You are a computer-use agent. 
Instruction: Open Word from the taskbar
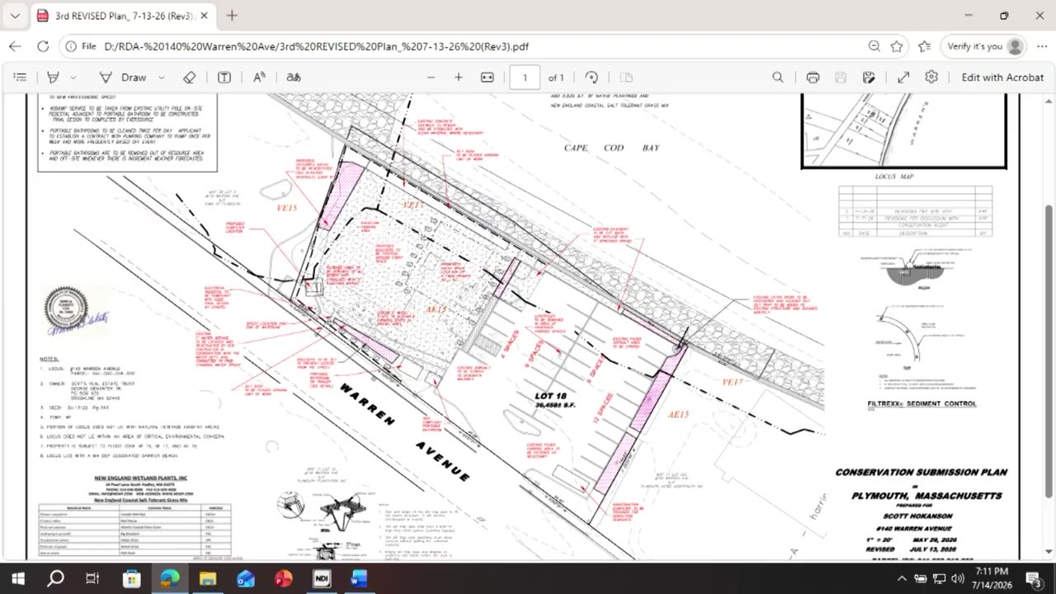359,578
